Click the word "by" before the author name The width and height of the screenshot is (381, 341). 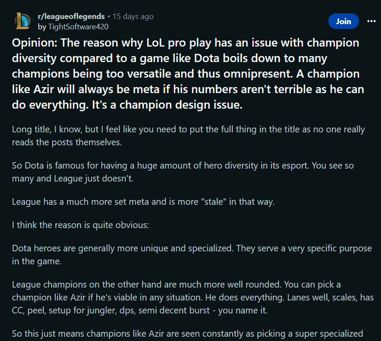(42, 26)
